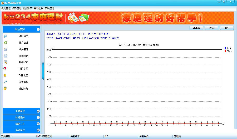Click the 500 label on the chart axis
This screenshot has width=237, height=139.
tap(49, 87)
